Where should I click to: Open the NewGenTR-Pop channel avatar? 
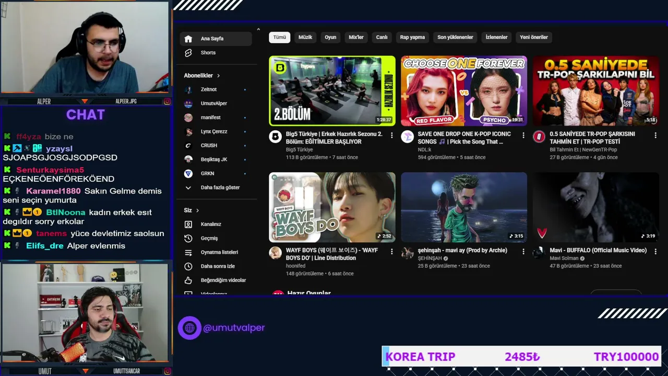pos(539,137)
